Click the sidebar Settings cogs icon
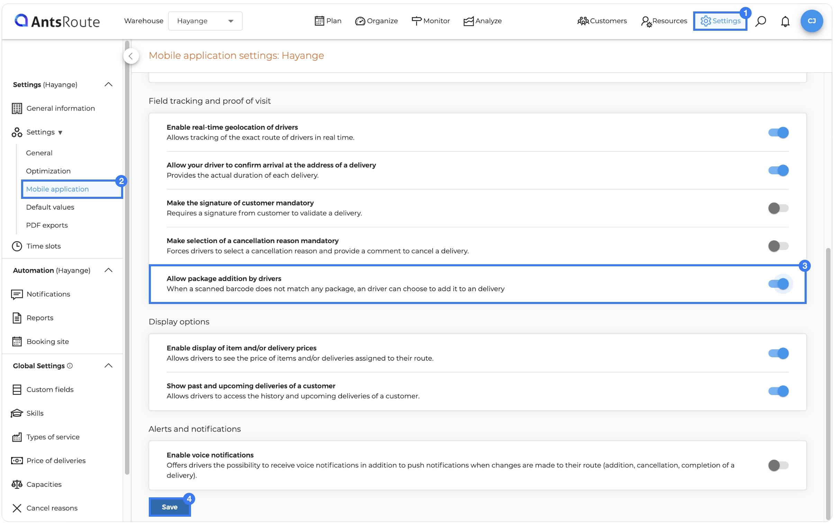This screenshot has height=525, width=834. (17, 132)
